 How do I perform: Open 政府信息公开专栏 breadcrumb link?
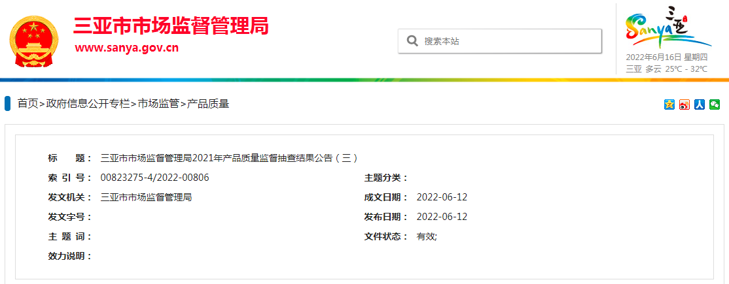tap(88, 104)
